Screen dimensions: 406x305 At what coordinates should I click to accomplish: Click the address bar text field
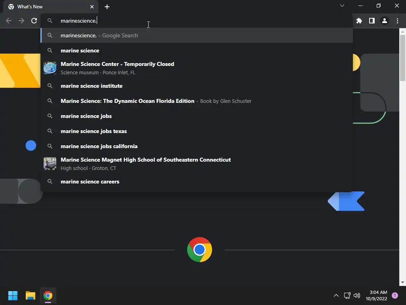[x=197, y=21]
